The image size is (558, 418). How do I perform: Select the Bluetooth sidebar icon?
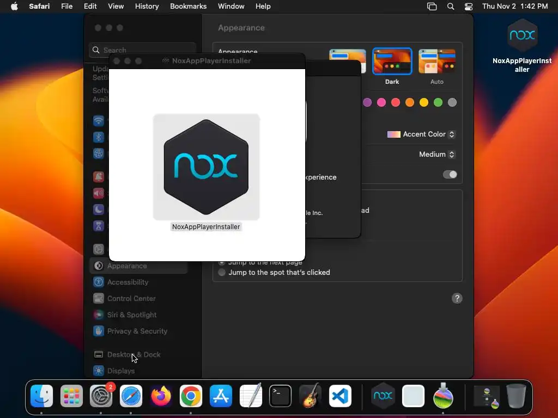pyautogui.click(x=99, y=137)
